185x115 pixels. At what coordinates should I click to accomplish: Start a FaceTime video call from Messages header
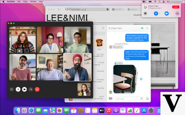point(142,28)
